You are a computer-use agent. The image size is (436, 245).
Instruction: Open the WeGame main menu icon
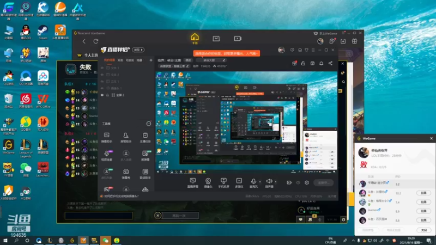343,33
